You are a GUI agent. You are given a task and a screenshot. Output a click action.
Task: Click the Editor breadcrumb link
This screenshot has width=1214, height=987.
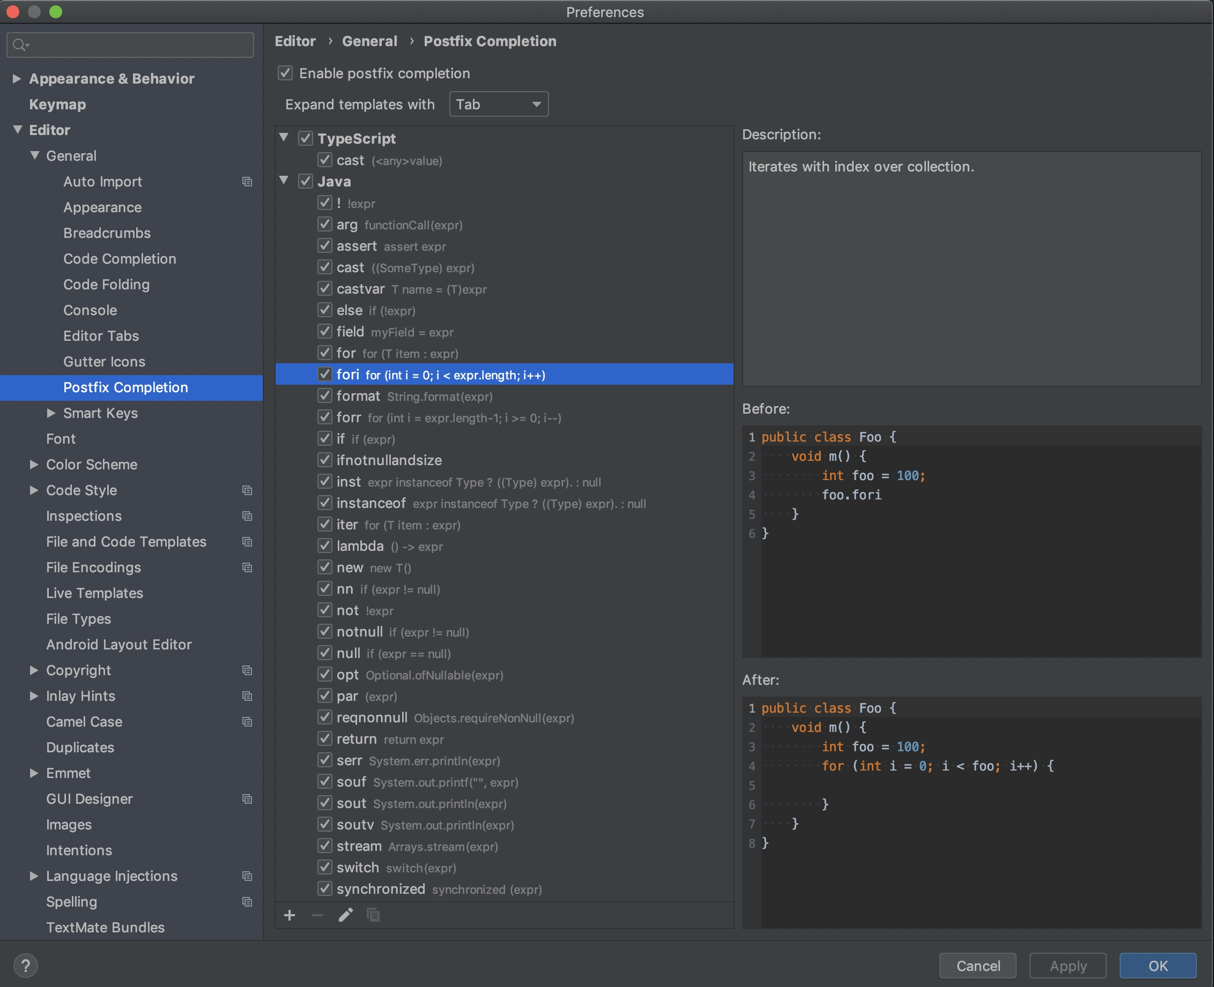click(295, 41)
